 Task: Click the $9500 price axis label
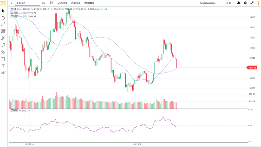[x=252, y=17]
